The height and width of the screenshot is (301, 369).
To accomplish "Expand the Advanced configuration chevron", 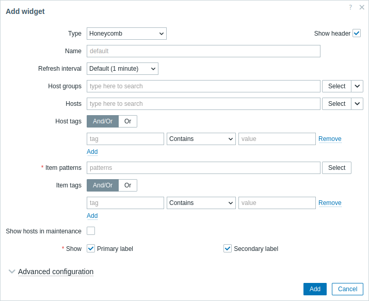I will tap(12, 272).
